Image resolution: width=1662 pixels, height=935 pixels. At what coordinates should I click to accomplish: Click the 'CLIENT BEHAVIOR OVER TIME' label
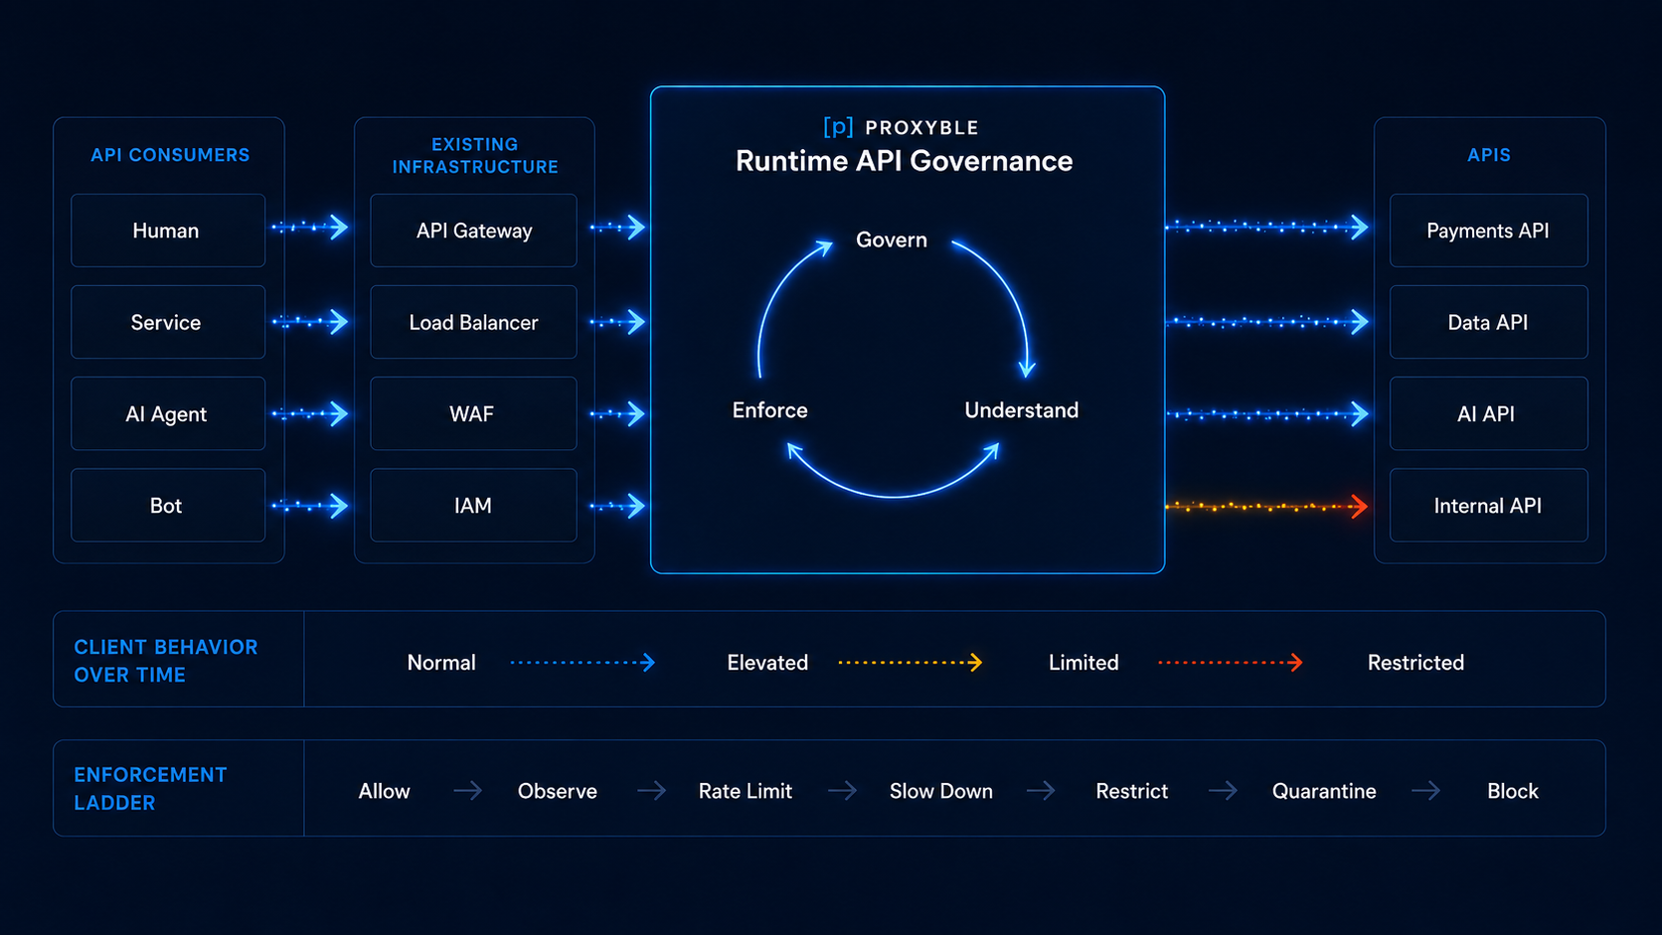click(166, 661)
